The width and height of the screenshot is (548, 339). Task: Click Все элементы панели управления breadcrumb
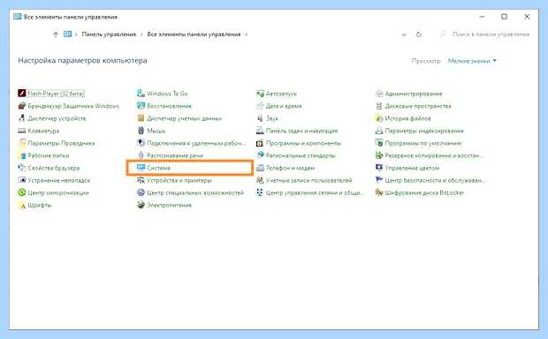(x=194, y=34)
